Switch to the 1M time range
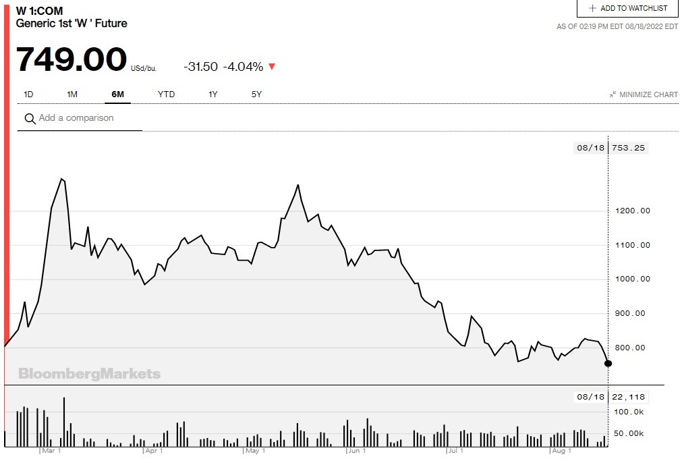Viewport: 682px width, 463px height. point(72,94)
